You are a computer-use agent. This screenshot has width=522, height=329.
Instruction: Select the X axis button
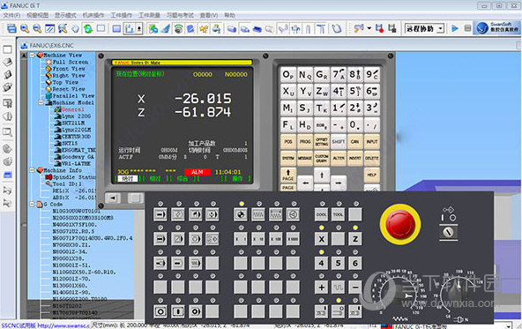(321, 239)
